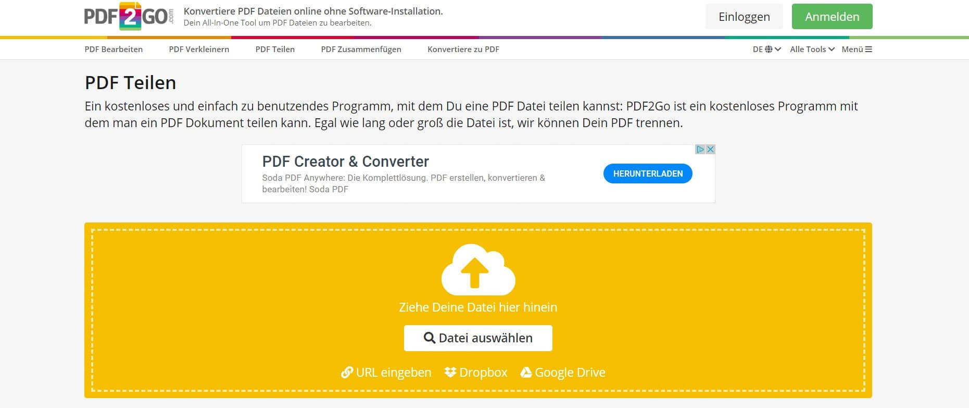The width and height of the screenshot is (969, 408).
Task: Click the globe language icon
Action: [769, 50]
